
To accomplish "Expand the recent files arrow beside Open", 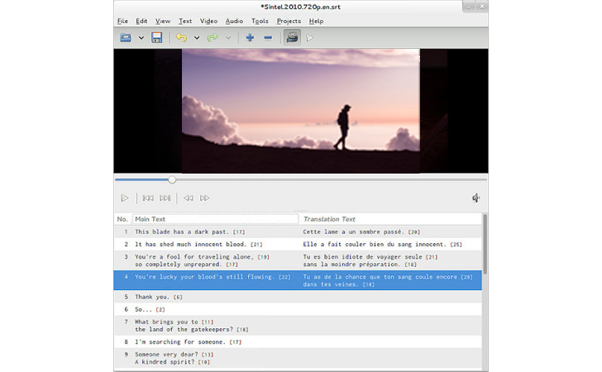I will [x=141, y=38].
